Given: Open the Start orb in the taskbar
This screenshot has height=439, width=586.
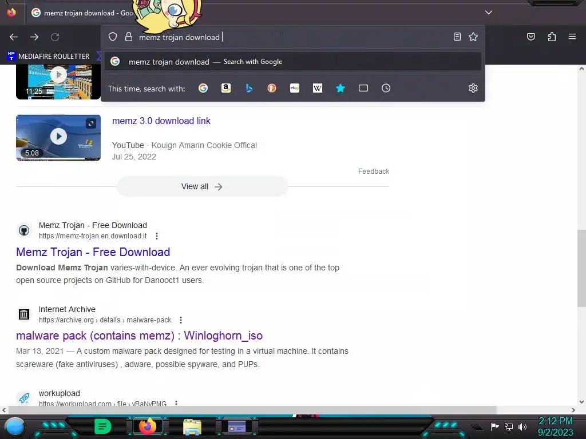Looking at the screenshot, I should pyautogui.click(x=15, y=426).
